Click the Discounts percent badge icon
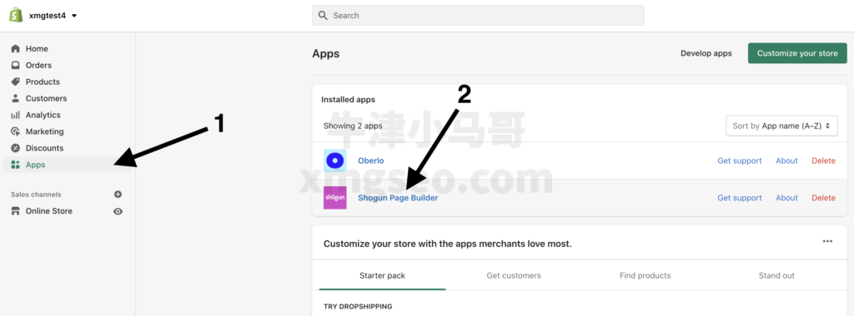Screen dimensions: 854x316 coord(16,148)
